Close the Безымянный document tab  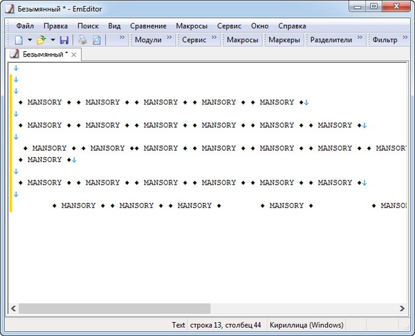pos(75,54)
